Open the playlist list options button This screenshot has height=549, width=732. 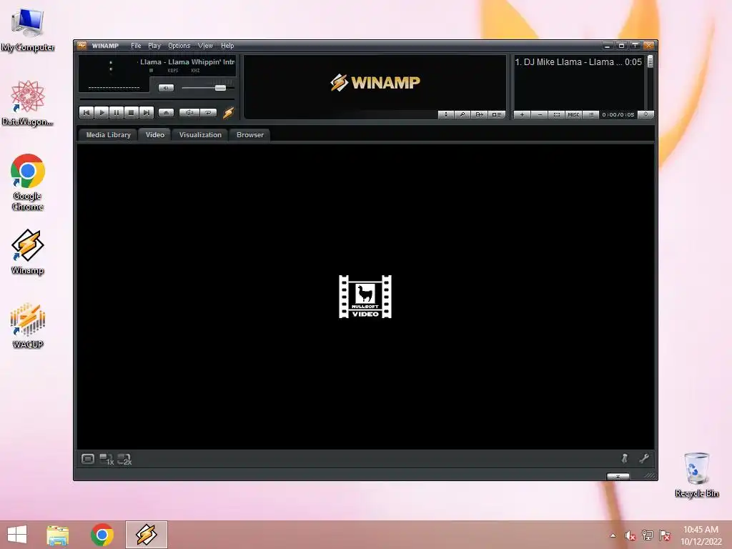tap(591, 114)
